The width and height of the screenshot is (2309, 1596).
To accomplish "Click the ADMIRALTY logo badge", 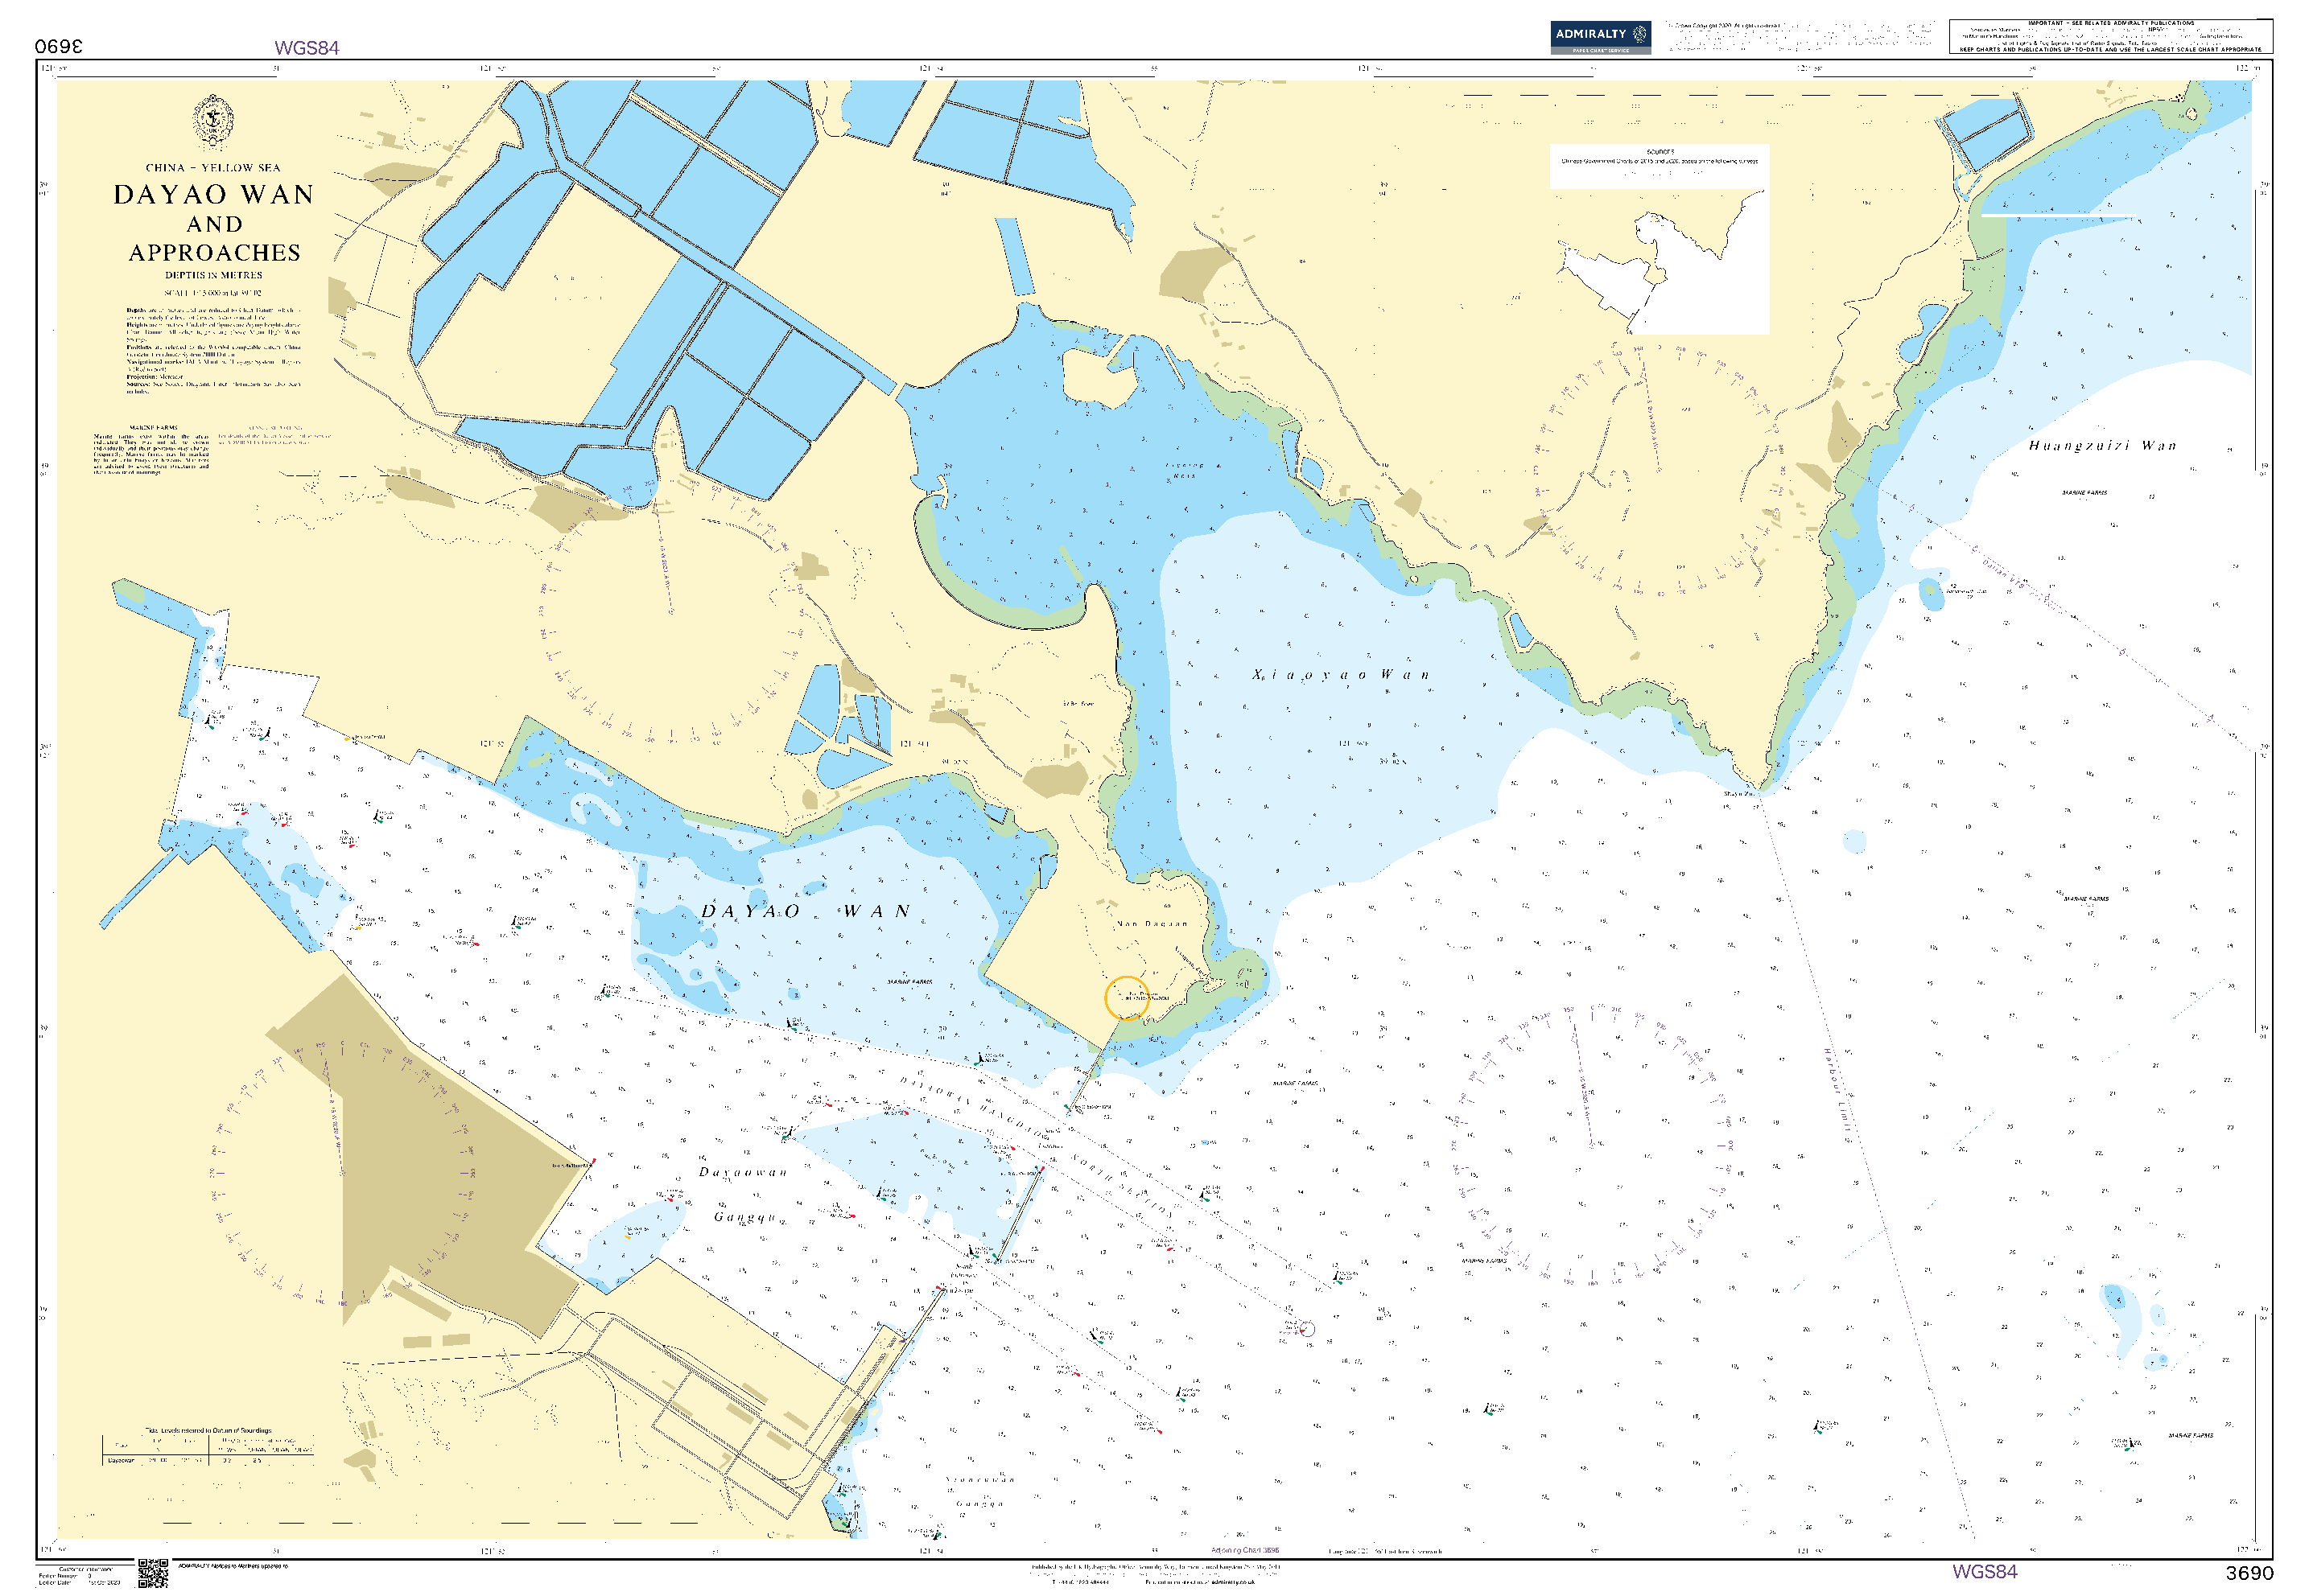I will point(1600,37).
